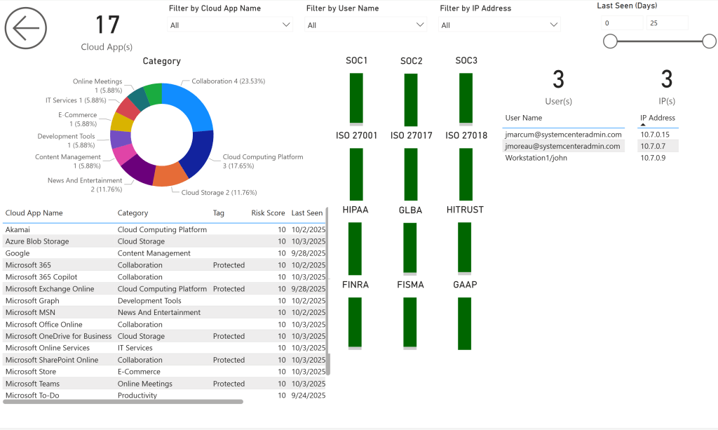Click the back arrow button

(26, 28)
